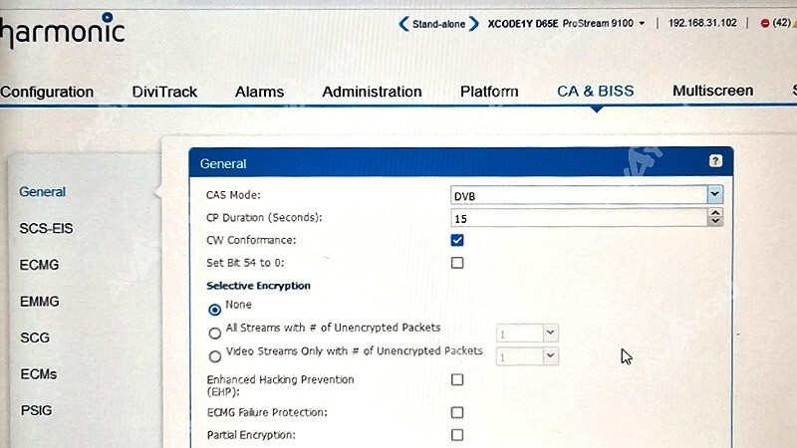Open All Streams packet count dropdown
This screenshot has width=797, height=448.
[551, 334]
